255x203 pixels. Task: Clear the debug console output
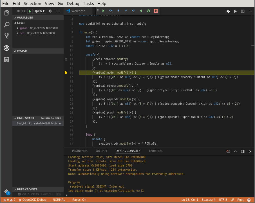coord(229,151)
